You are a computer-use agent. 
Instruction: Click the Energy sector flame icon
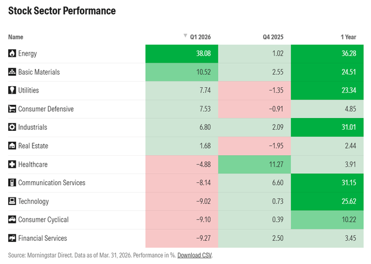pyautogui.click(x=12, y=53)
